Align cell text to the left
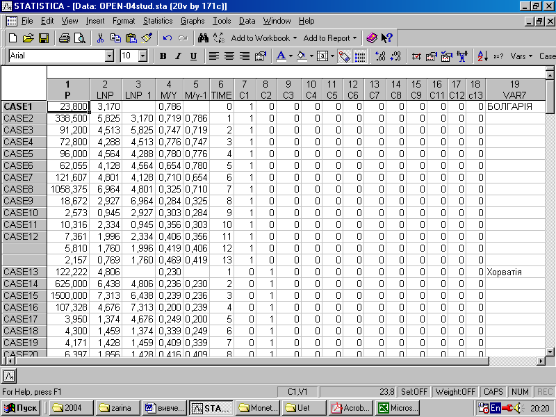Viewport: 556px width, 417px height. (x=214, y=56)
